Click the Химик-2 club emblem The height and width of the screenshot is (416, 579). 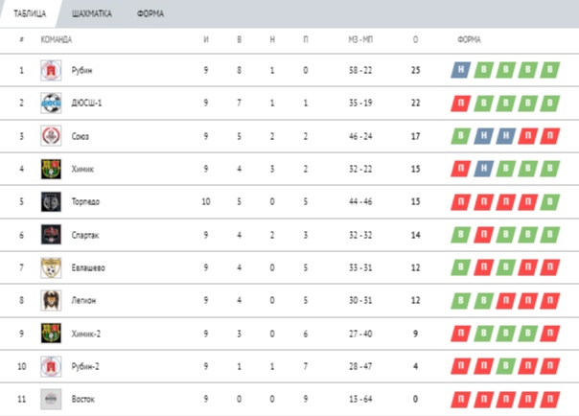51,334
